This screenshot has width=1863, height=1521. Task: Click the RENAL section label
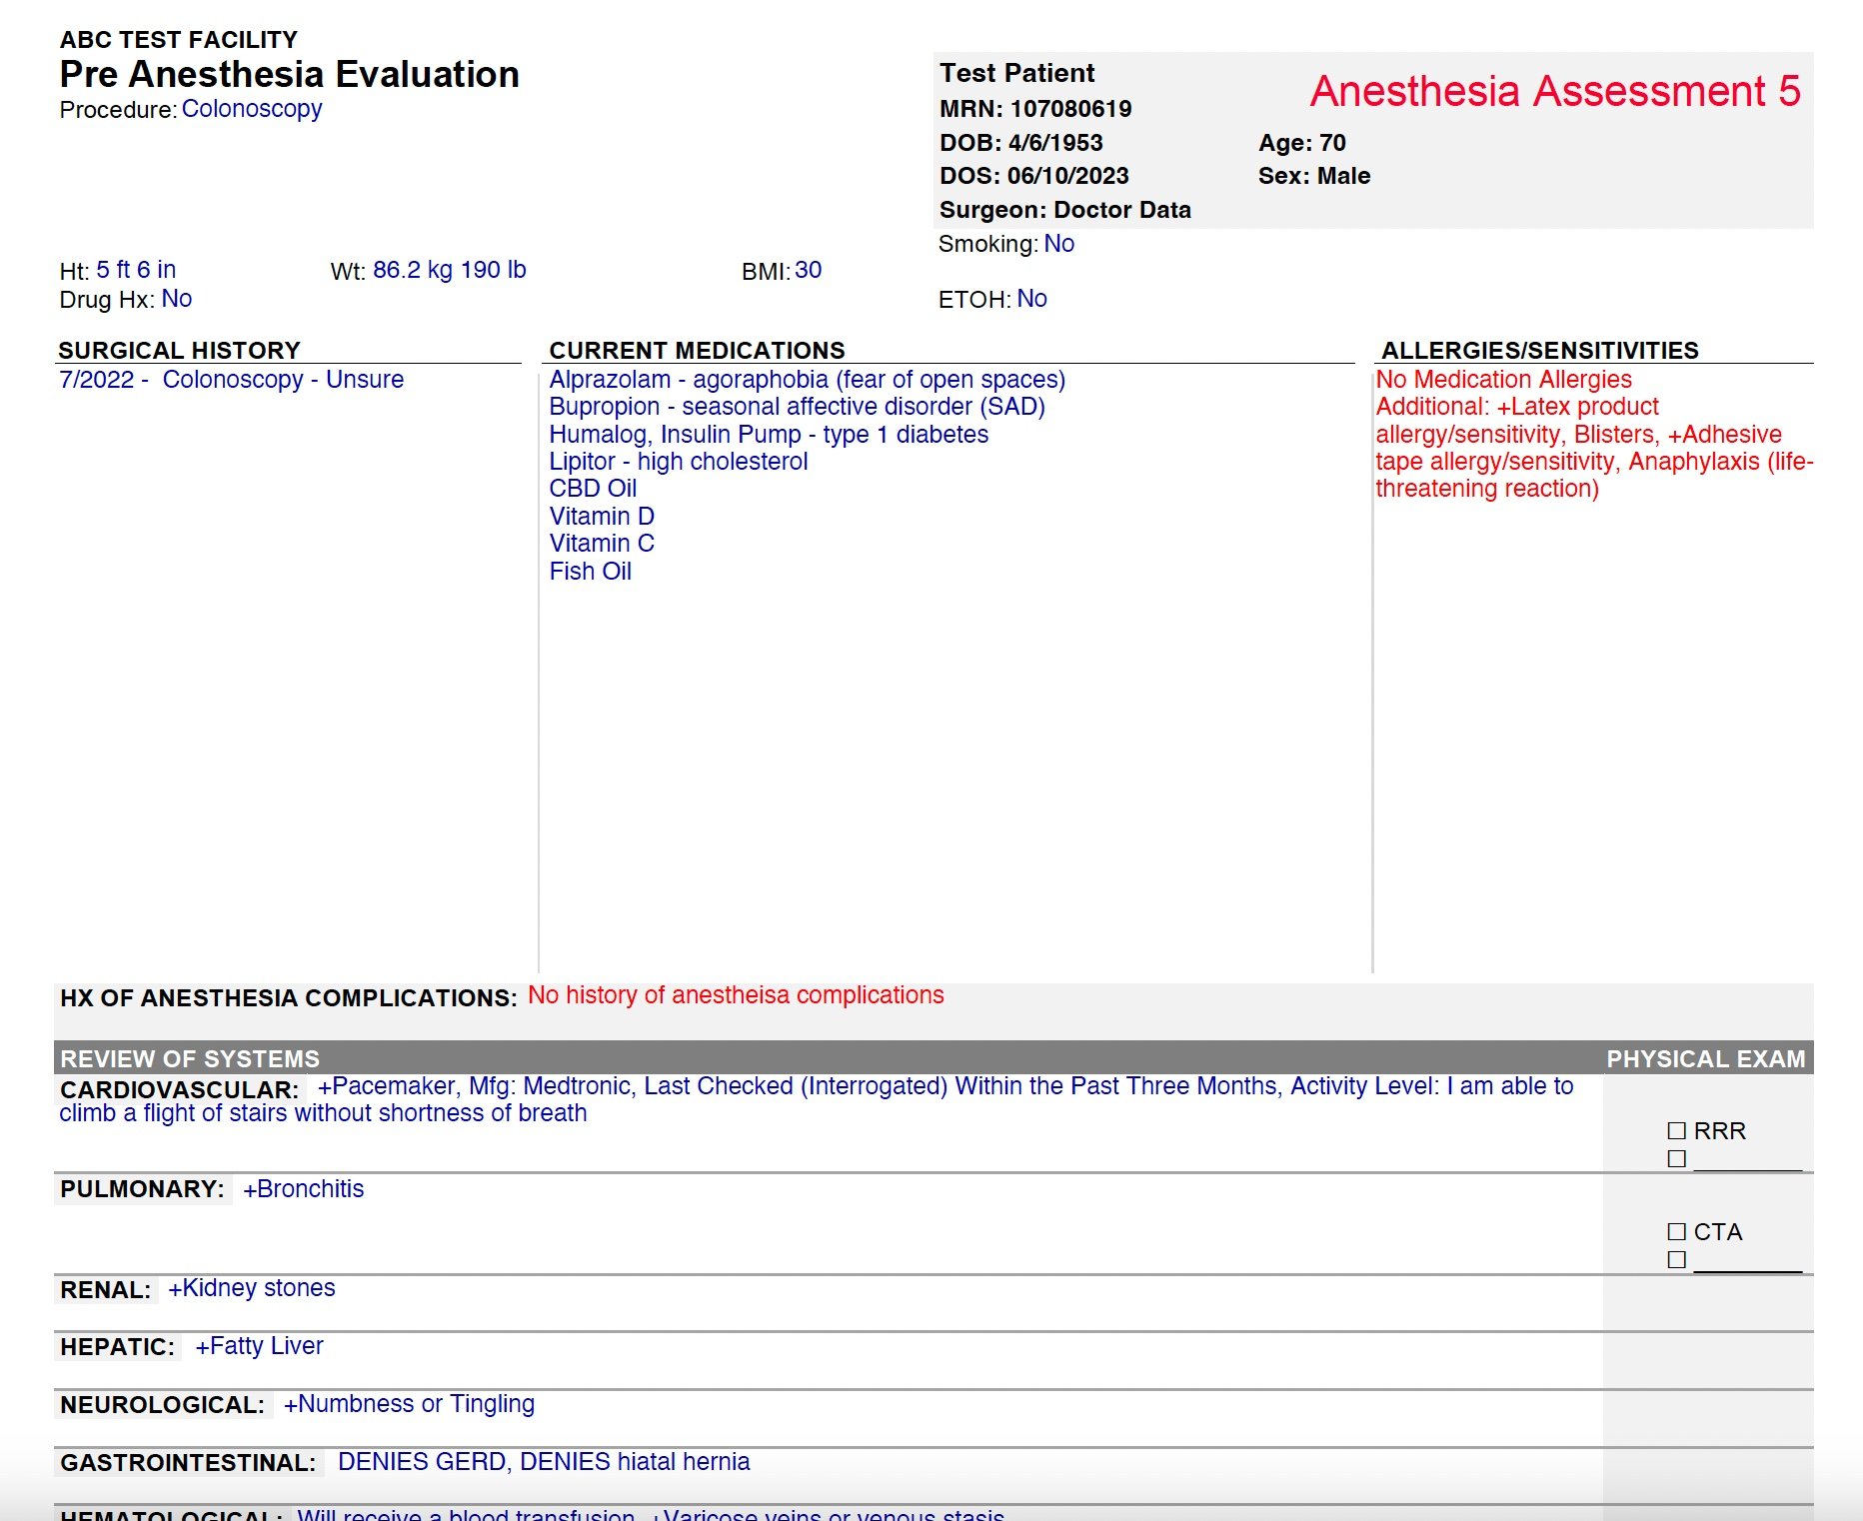point(106,1290)
